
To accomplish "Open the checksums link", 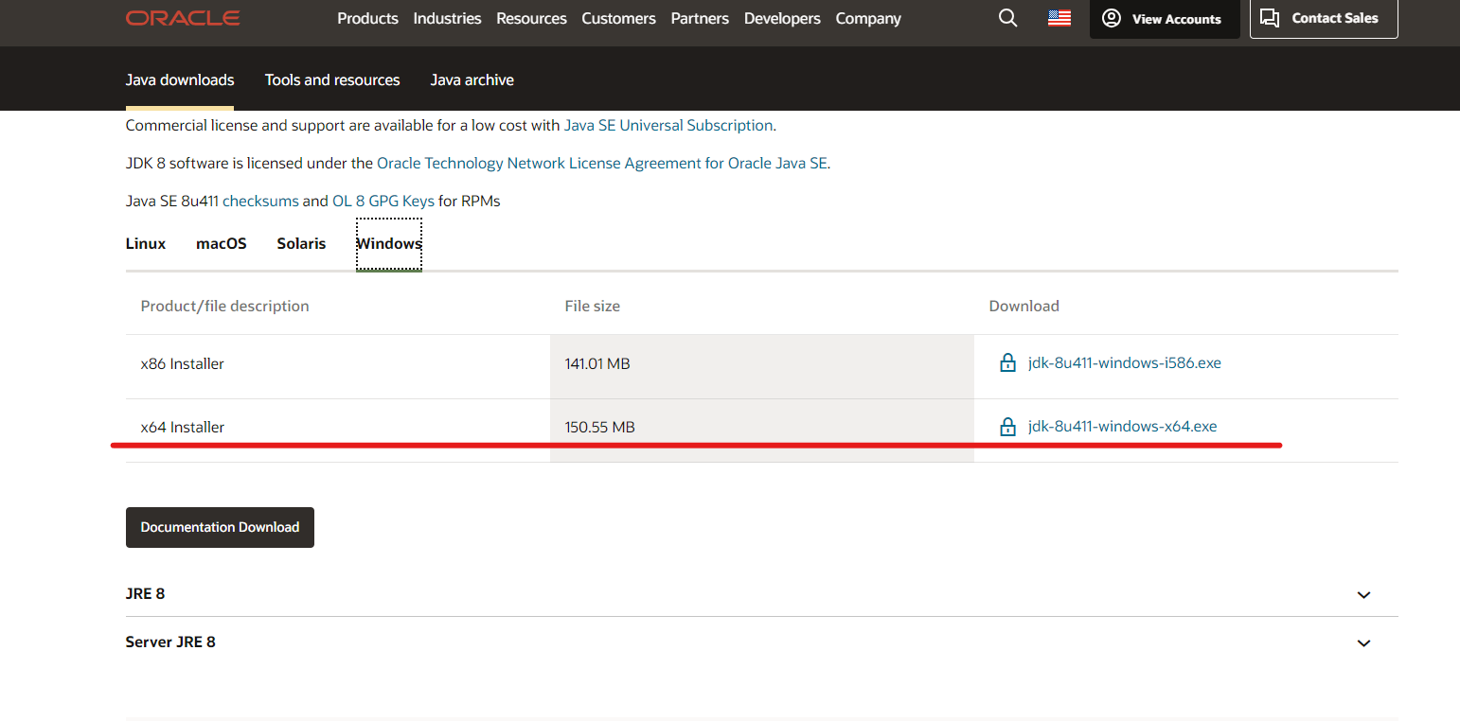I will pos(260,201).
